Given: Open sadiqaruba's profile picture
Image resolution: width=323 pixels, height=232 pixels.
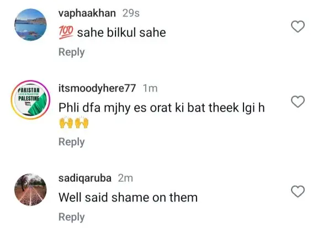Looking at the screenshot, I should tap(30, 189).
